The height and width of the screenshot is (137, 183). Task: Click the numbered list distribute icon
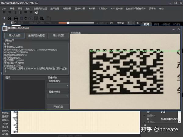coord(20,12)
